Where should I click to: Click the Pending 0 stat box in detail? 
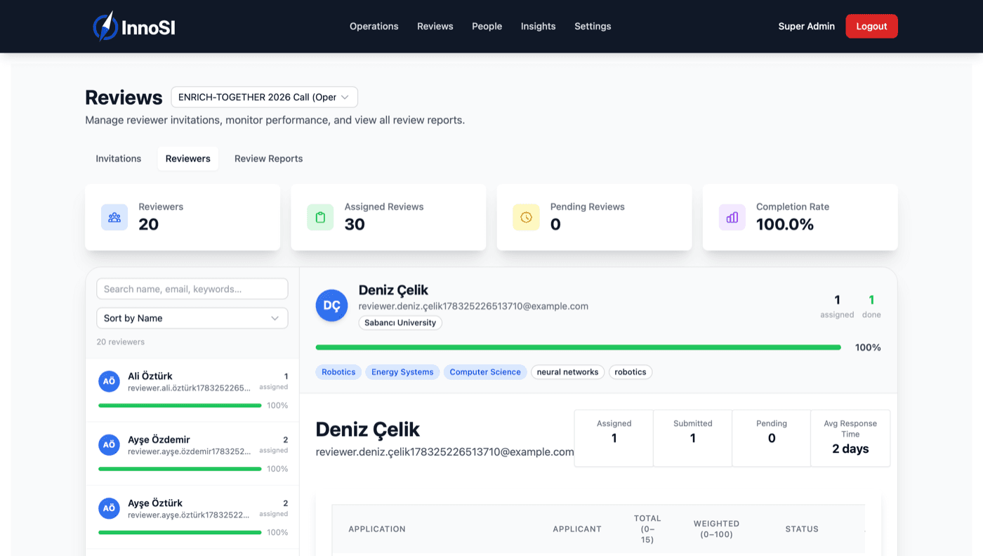(772, 438)
